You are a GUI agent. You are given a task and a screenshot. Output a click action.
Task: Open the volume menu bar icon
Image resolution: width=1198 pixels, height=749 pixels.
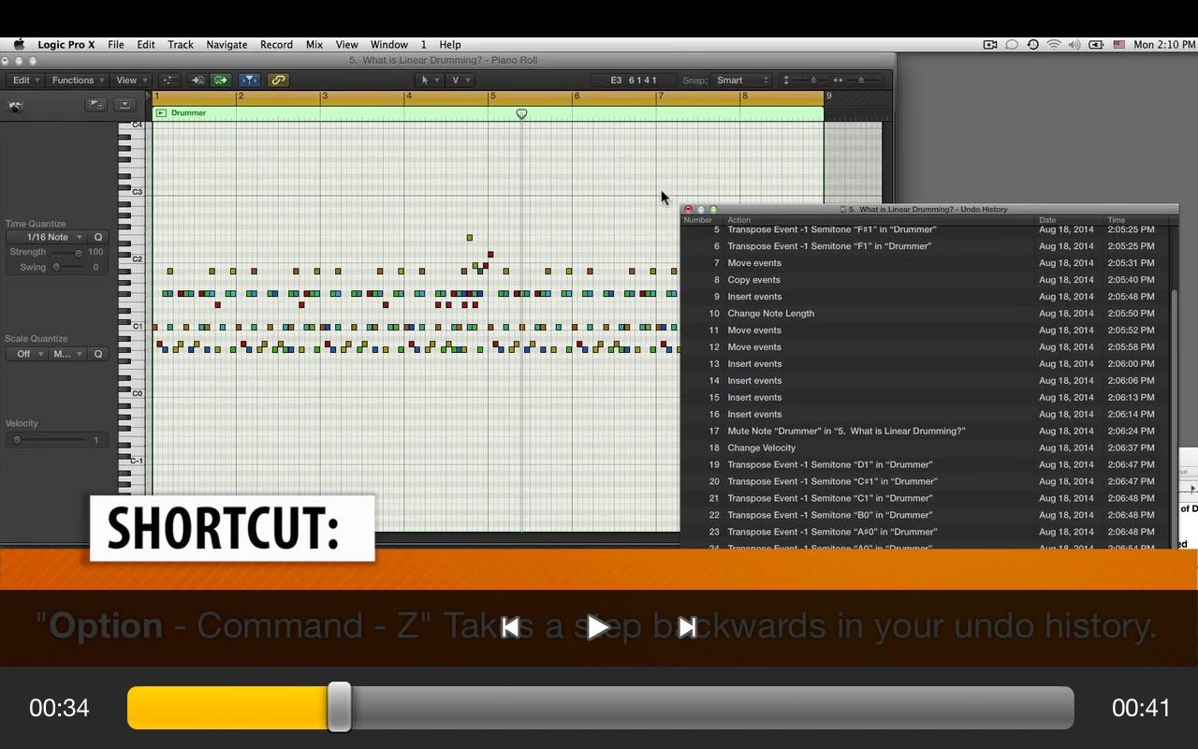[x=1074, y=44]
